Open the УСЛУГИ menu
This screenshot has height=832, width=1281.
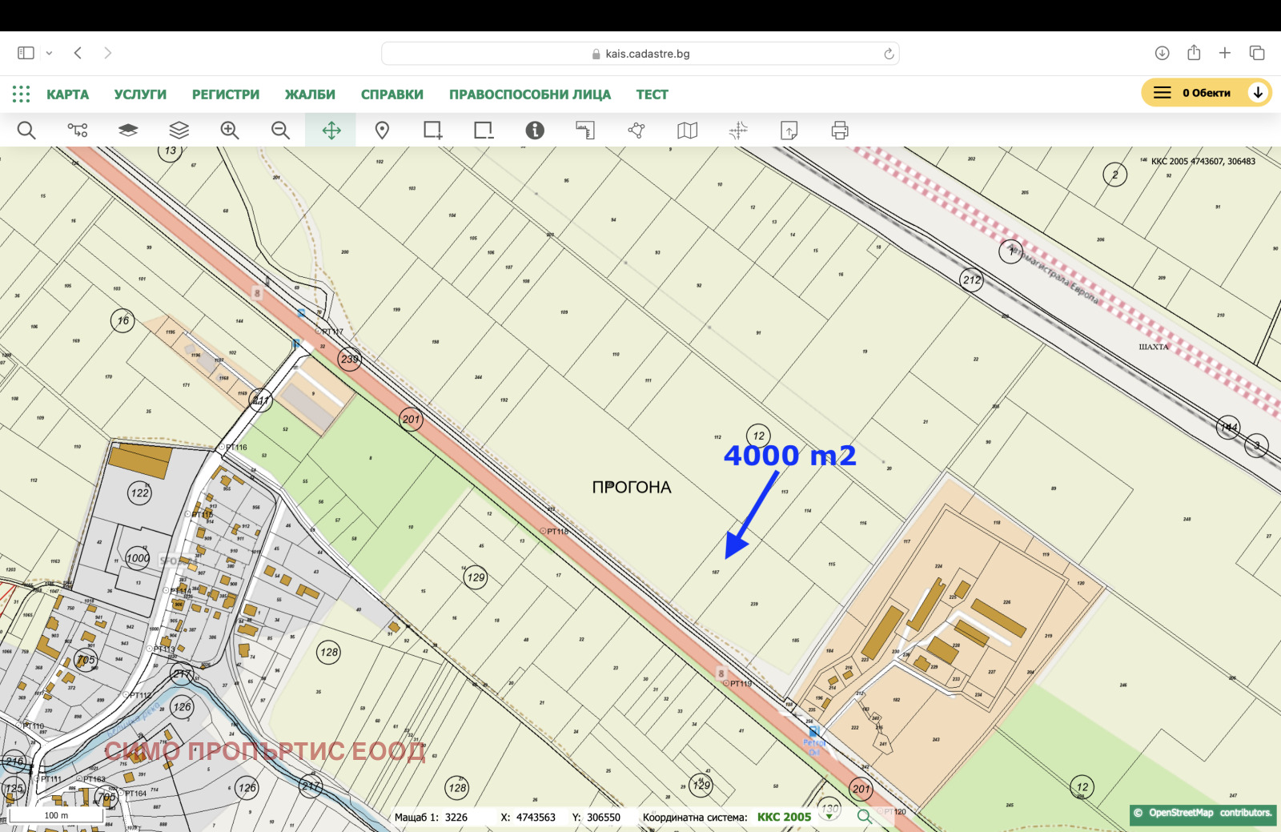(140, 94)
